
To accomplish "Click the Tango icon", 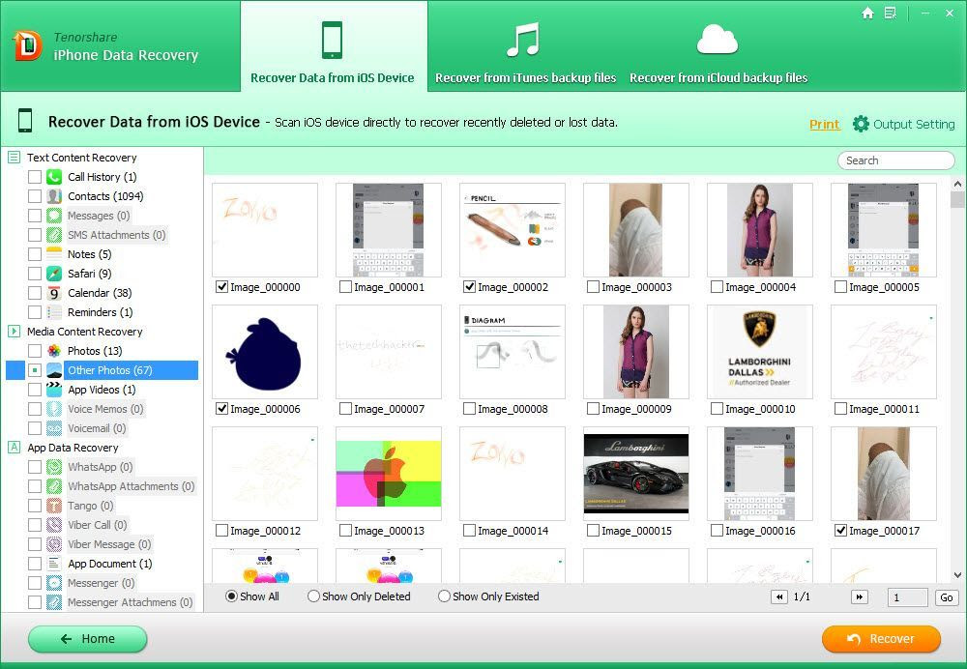I will (x=54, y=506).
